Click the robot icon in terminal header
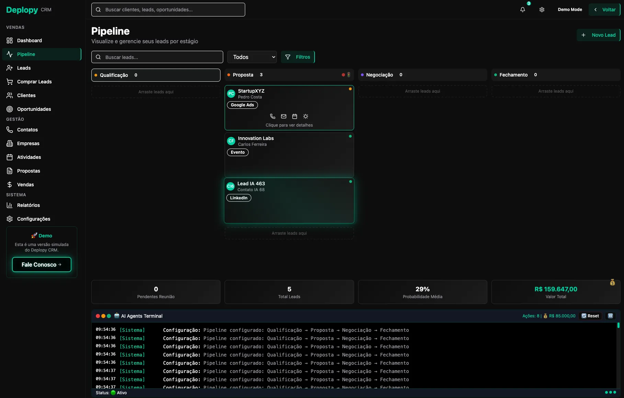 [x=117, y=316]
